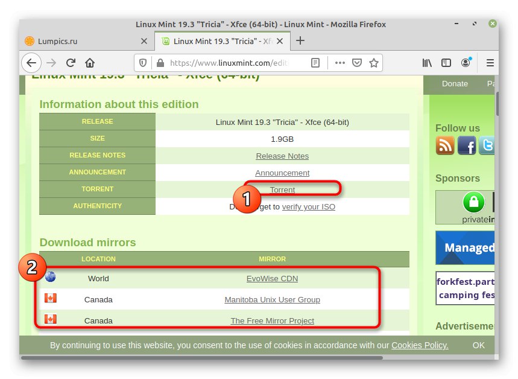Click the page vertical scrollbar
The height and width of the screenshot is (379, 518).
click(x=496, y=104)
